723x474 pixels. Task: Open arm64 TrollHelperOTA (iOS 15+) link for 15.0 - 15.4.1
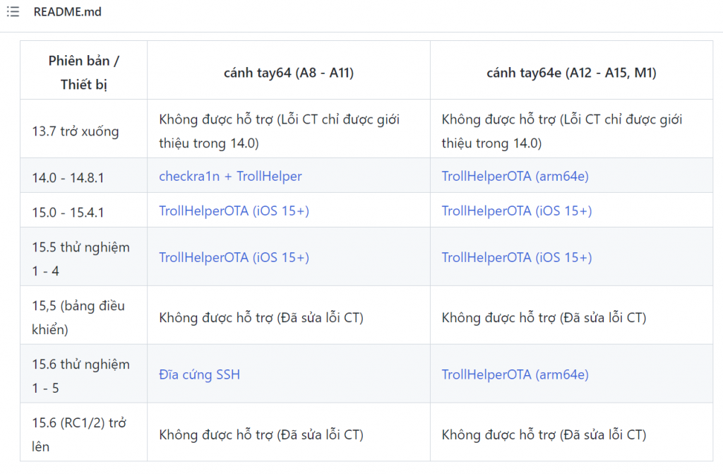234,211
